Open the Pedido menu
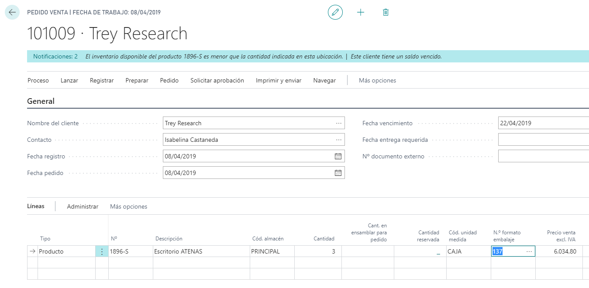589x288 pixels. point(169,80)
